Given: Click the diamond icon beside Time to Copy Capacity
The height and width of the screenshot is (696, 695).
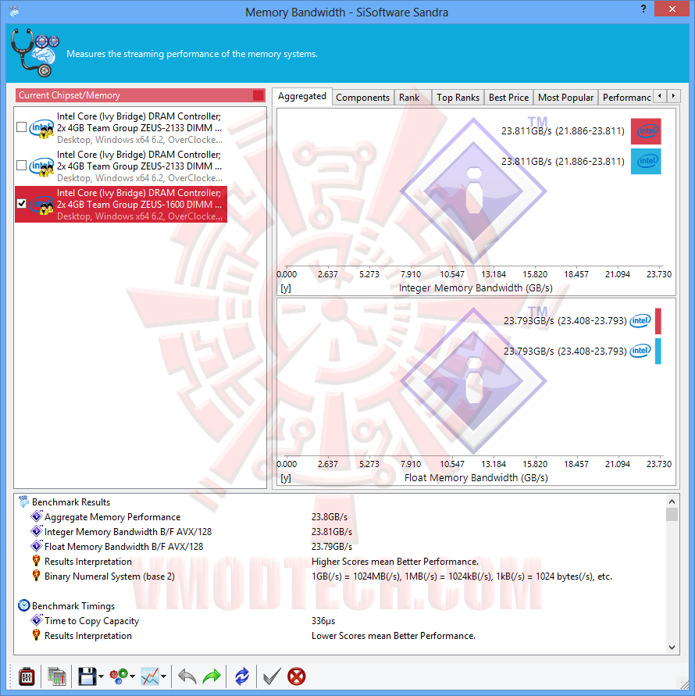Looking at the screenshot, I should (x=37, y=620).
